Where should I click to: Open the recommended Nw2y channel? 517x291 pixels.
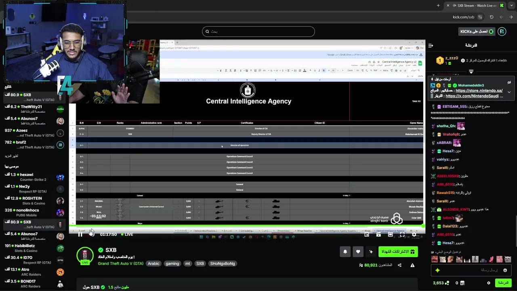[34, 189]
